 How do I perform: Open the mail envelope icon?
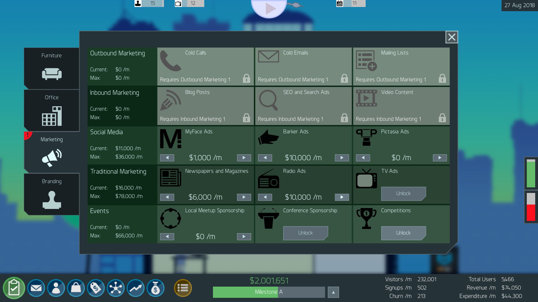click(x=36, y=288)
